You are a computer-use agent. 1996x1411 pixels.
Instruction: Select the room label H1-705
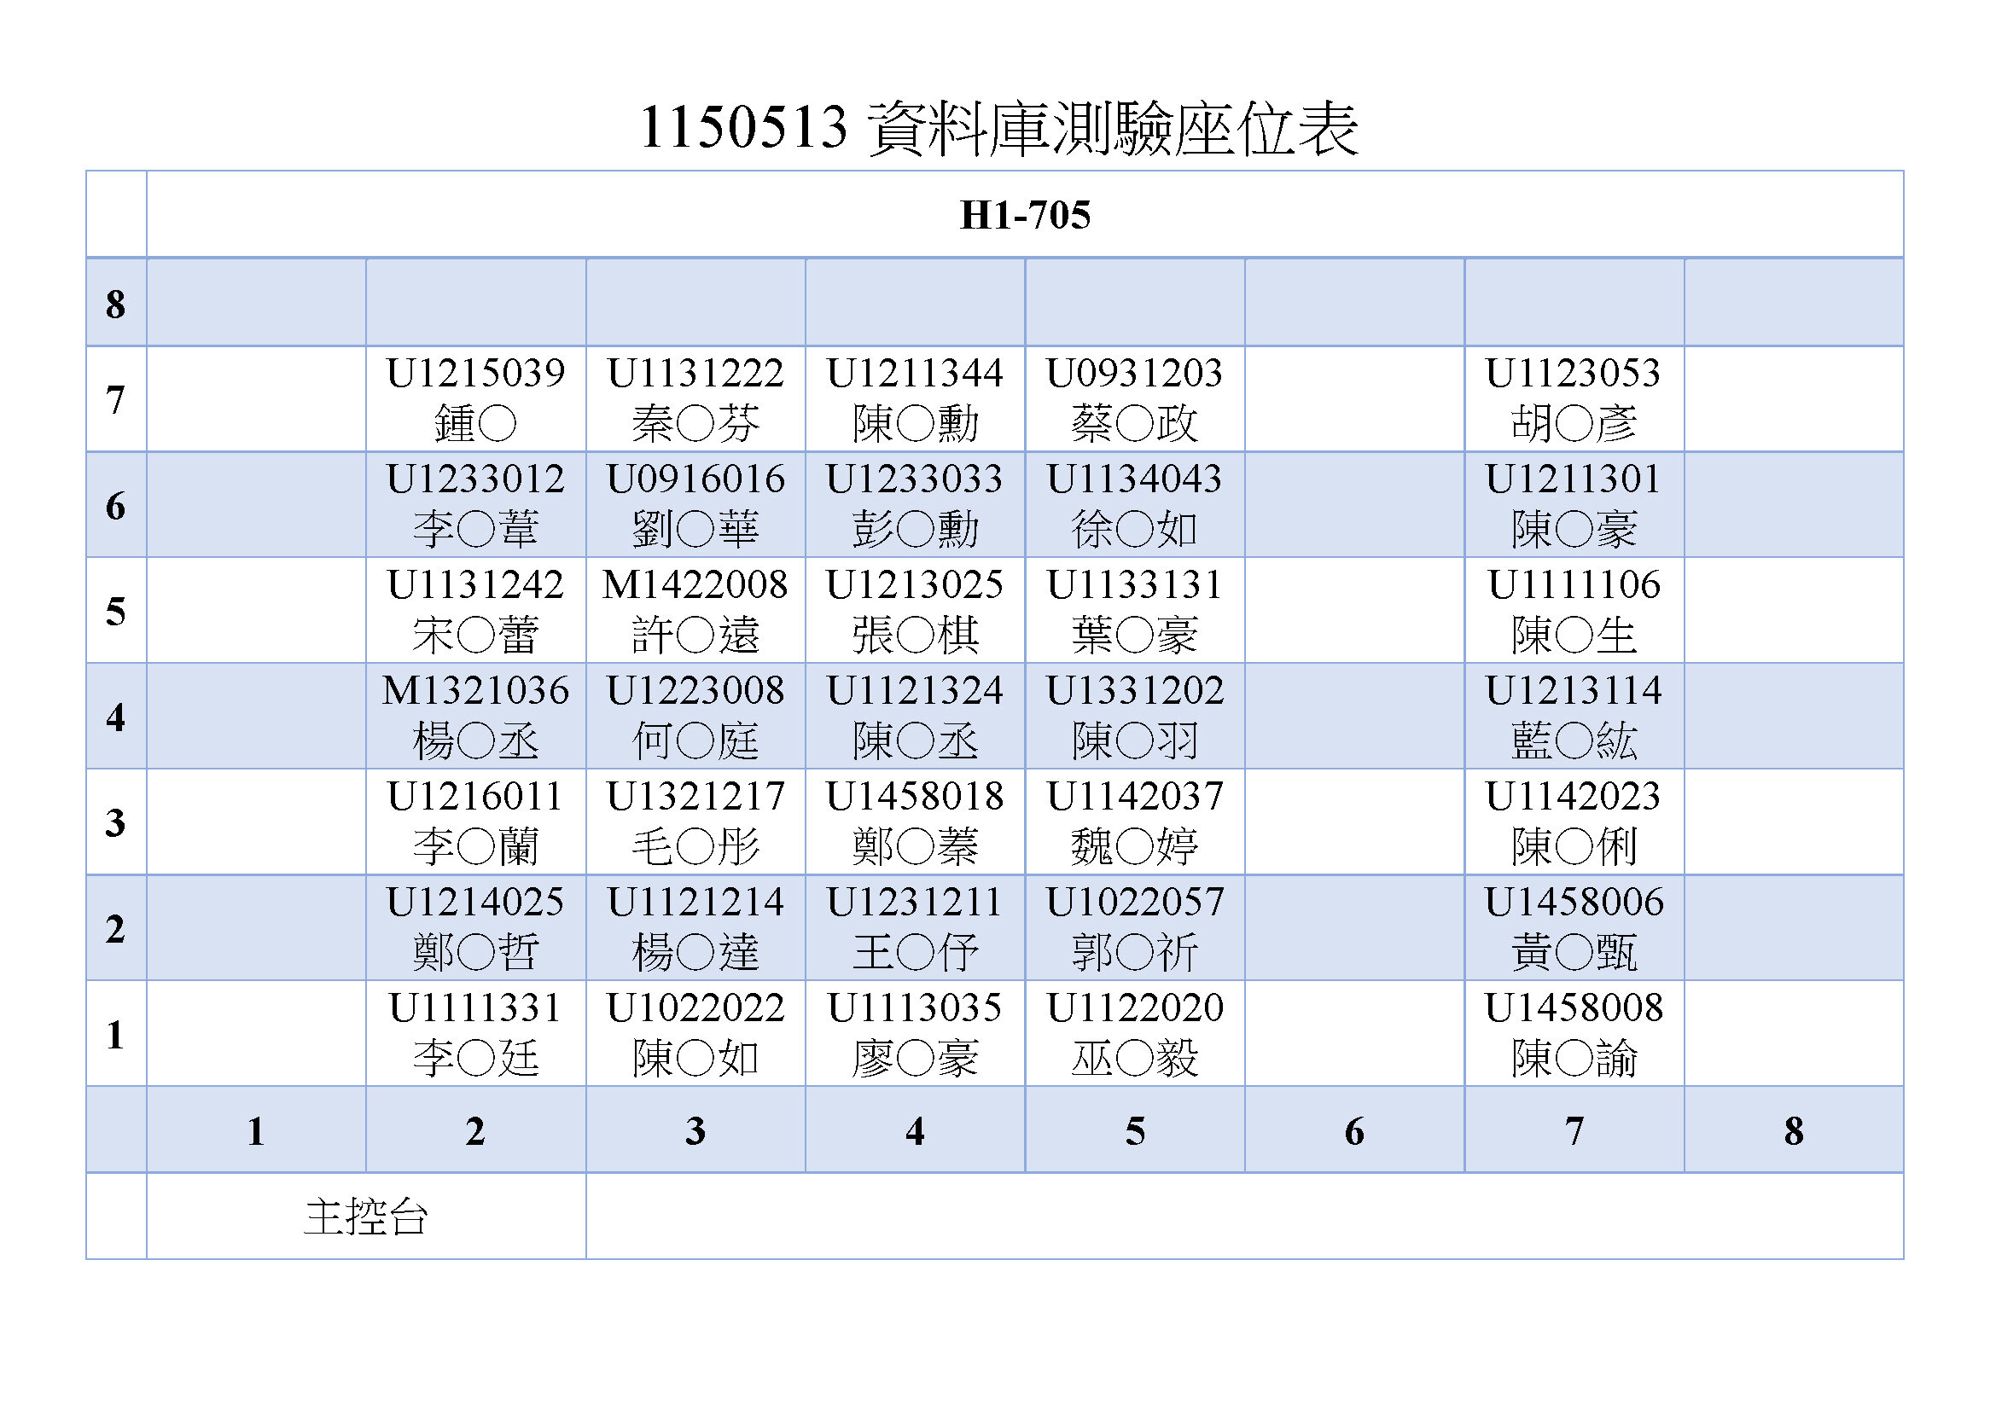click(x=1025, y=215)
